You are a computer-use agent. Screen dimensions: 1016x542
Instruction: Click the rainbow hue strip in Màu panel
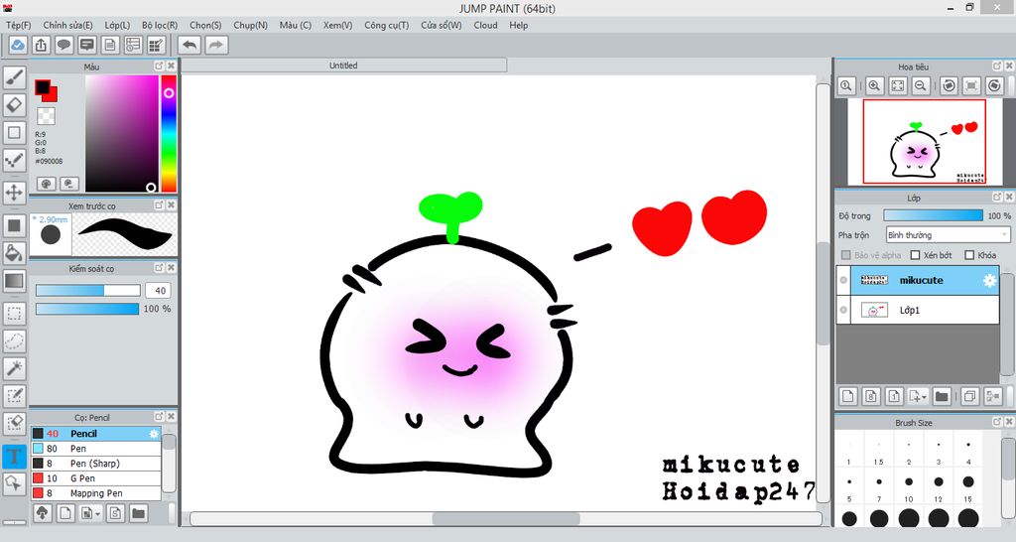point(169,134)
